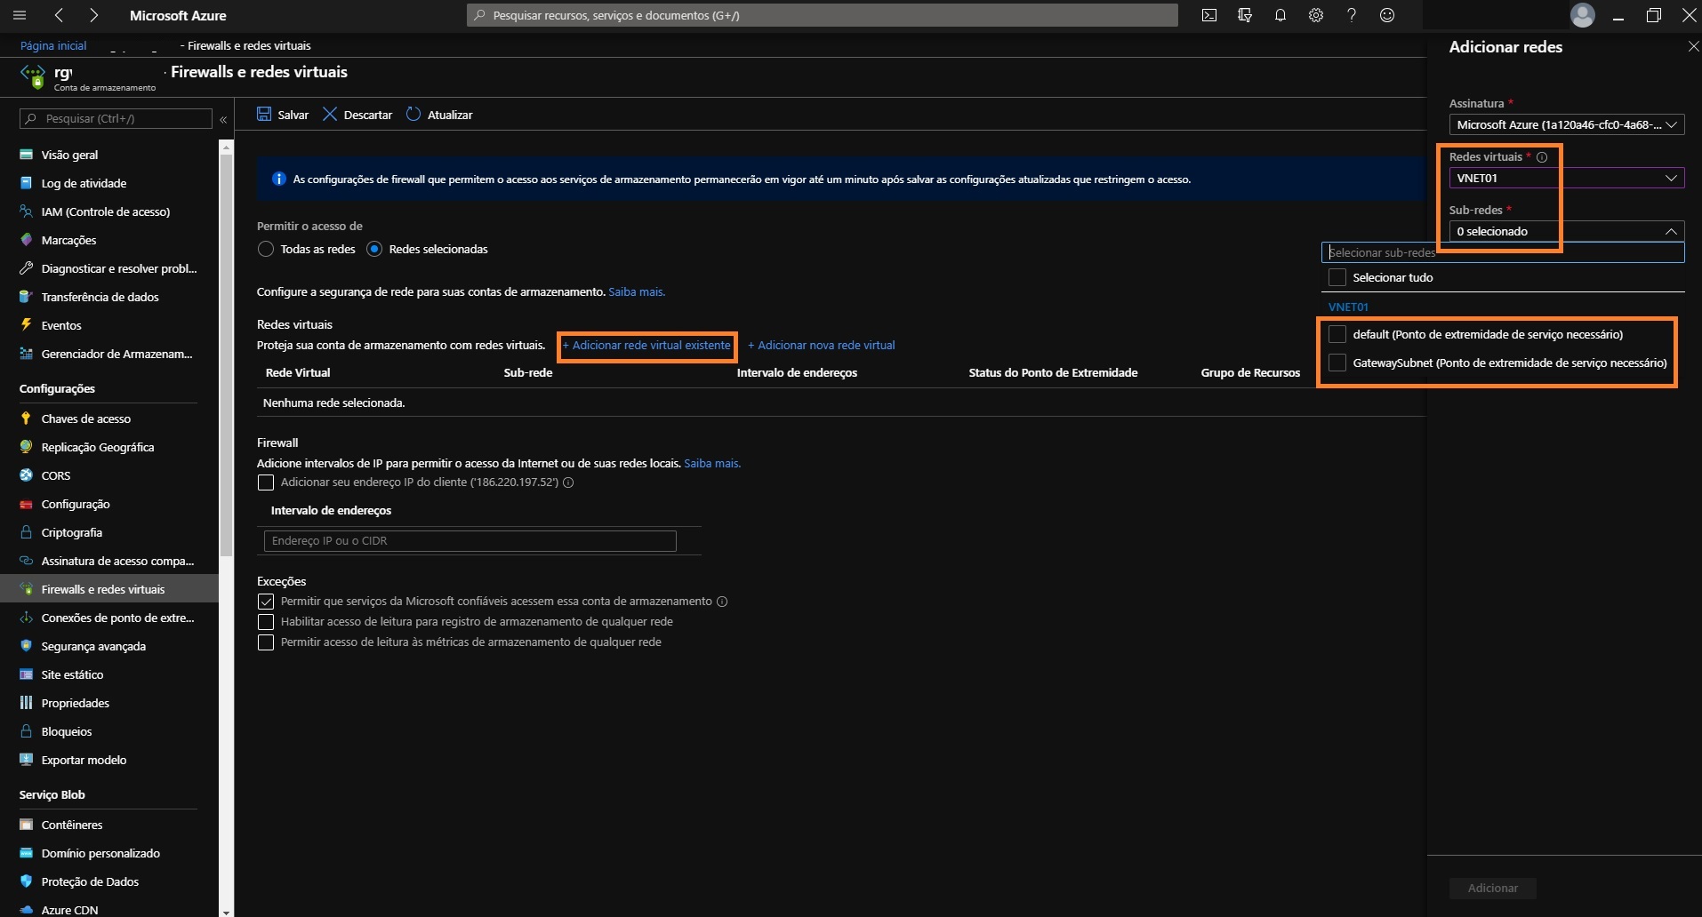
Task: Focus the sidebar Pesquisar field
Action: click(x=116, y=118)
